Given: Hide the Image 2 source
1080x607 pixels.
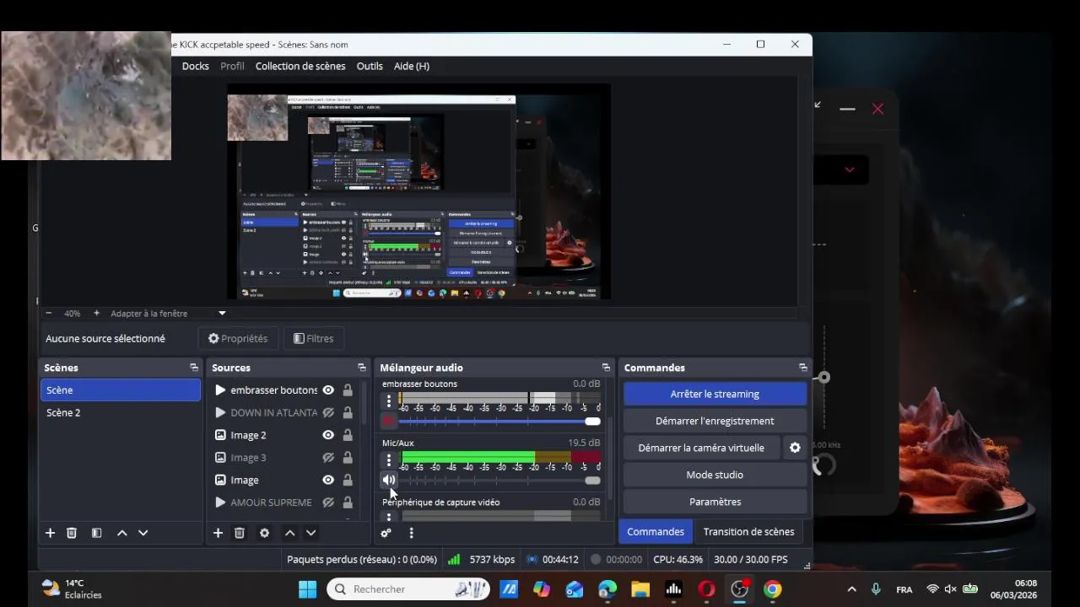Looking at the screenshot, I should (328, 435).
